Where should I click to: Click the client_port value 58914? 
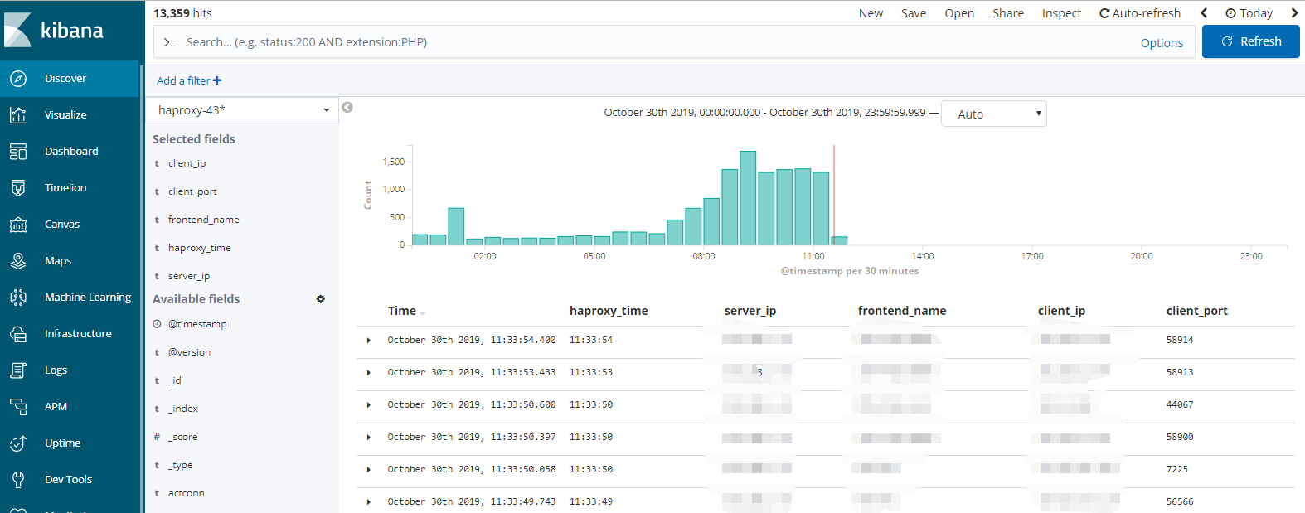click(x=1180, y=340)
